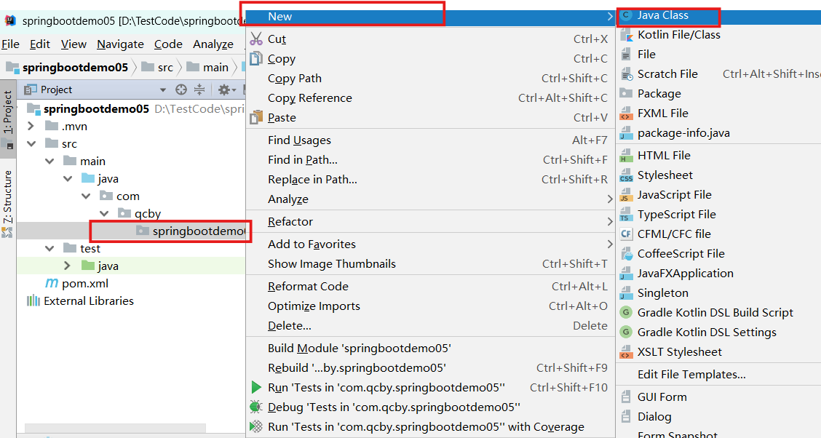Click the Paste clipboard icon
Screen dimensions: 821x438
tap(256, 117)
